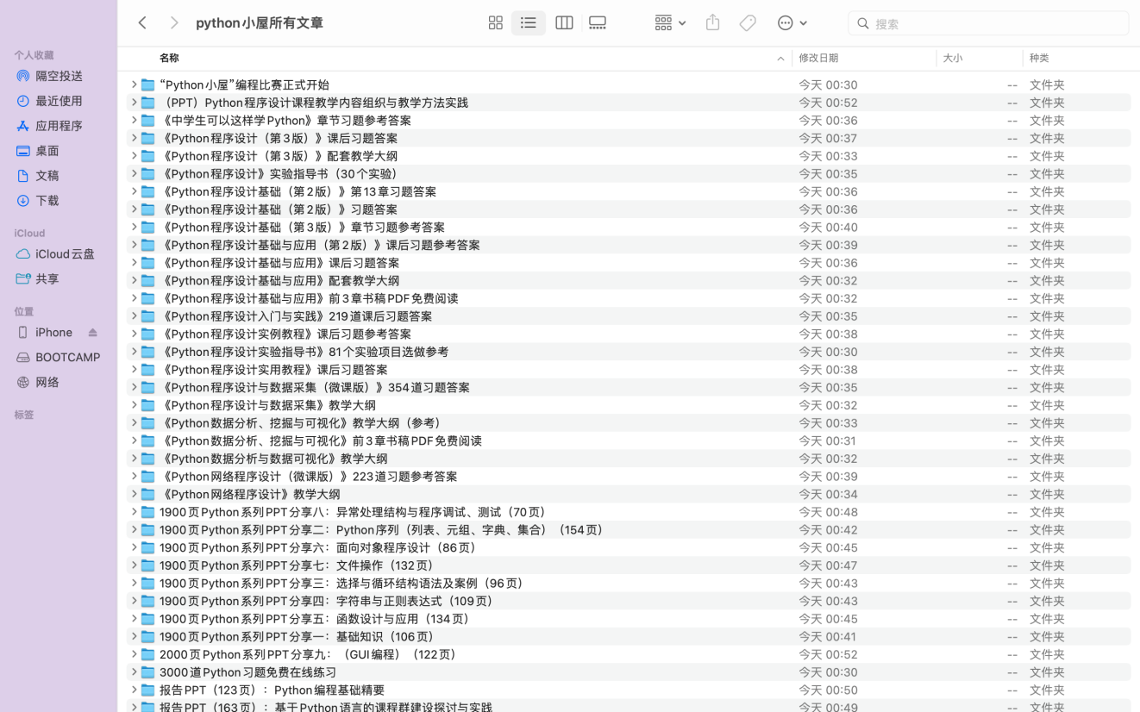
Task: Select row 《Python程序设计基础（第2版）》第13章习题答案
Action: (629, 191)
